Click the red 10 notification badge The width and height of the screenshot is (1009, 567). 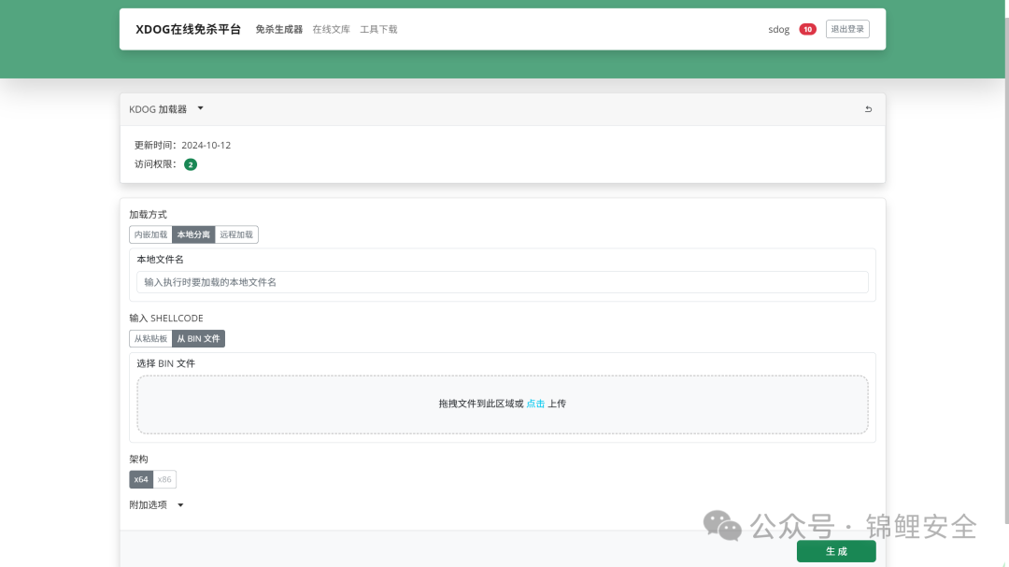click(x=807, y=29)
